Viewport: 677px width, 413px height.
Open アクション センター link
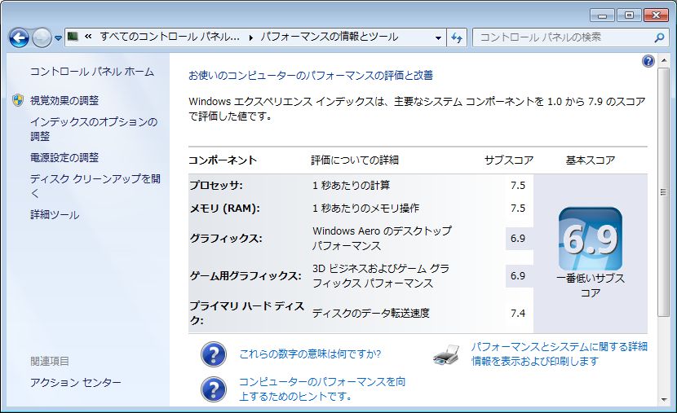coord(76,382)
